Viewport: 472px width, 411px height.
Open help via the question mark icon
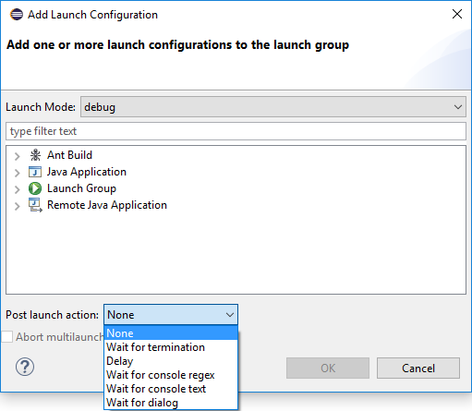pos(25,367)
